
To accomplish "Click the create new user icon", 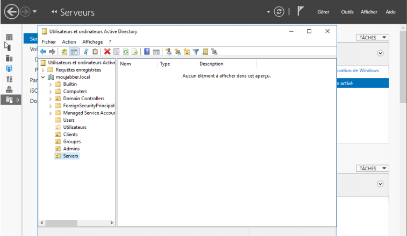I will [168, 52].
